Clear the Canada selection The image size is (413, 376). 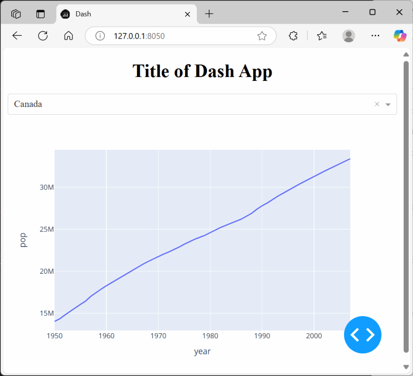pos(377,104)
